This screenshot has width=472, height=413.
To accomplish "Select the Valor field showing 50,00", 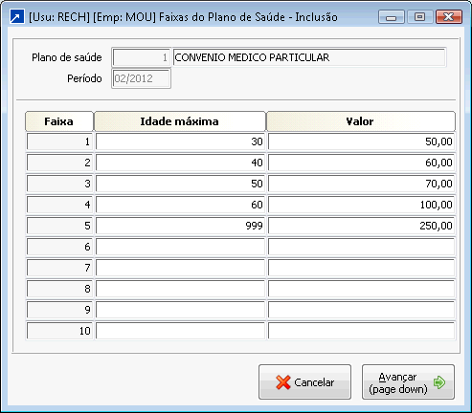I will [361, 141].
